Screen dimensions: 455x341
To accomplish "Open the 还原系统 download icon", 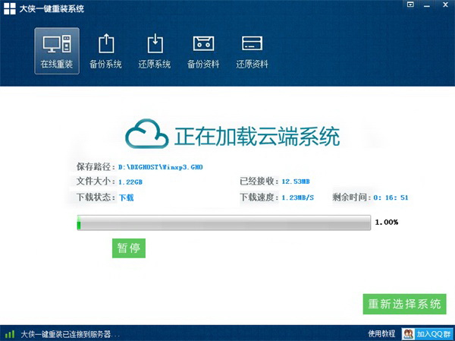I will (x=155, y=43).
